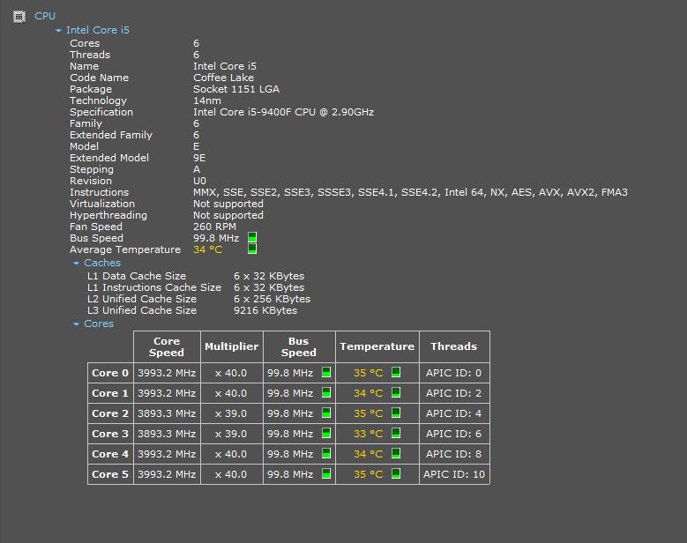Click the L1 Instructions Cache Size label
This screenshot has height=543, width=687.
click(x=153, y=287)
